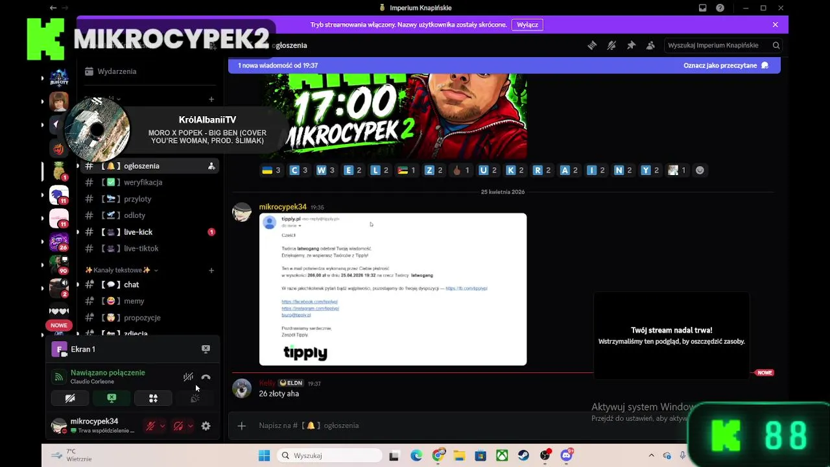Click the connection status signal icon
The image size is (830, 467).
pos(59,377)
